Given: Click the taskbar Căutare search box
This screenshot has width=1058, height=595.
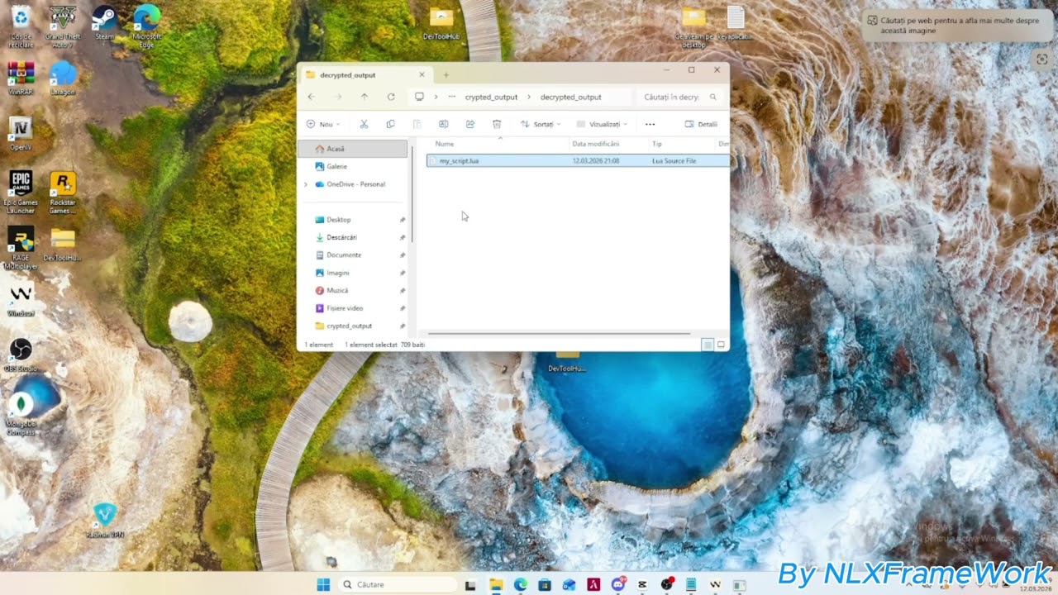Looking at the screenshot, I should (397, 584).
